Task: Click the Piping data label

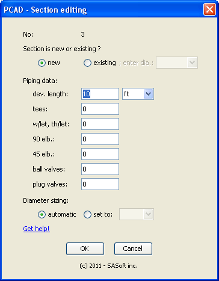Action: 40,81
